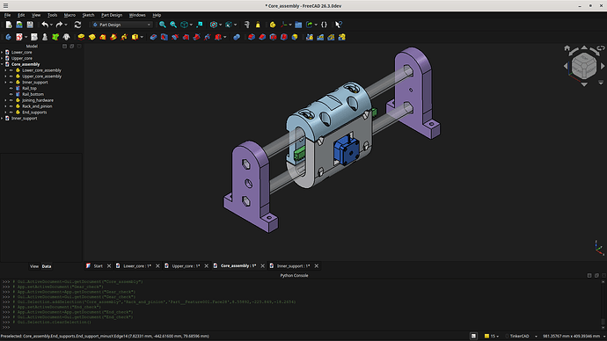Redo the last undone action
This screenshot has width=607, height=341.
coord(59,25)
